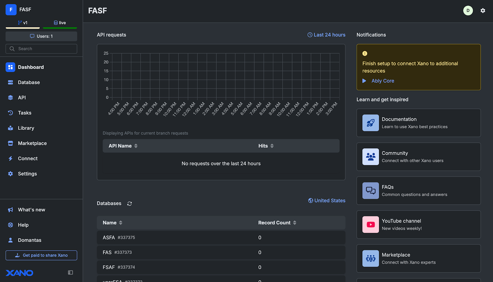The image size is (493, 282).
Task: Open Help in the sidebar
Action: 41,225
